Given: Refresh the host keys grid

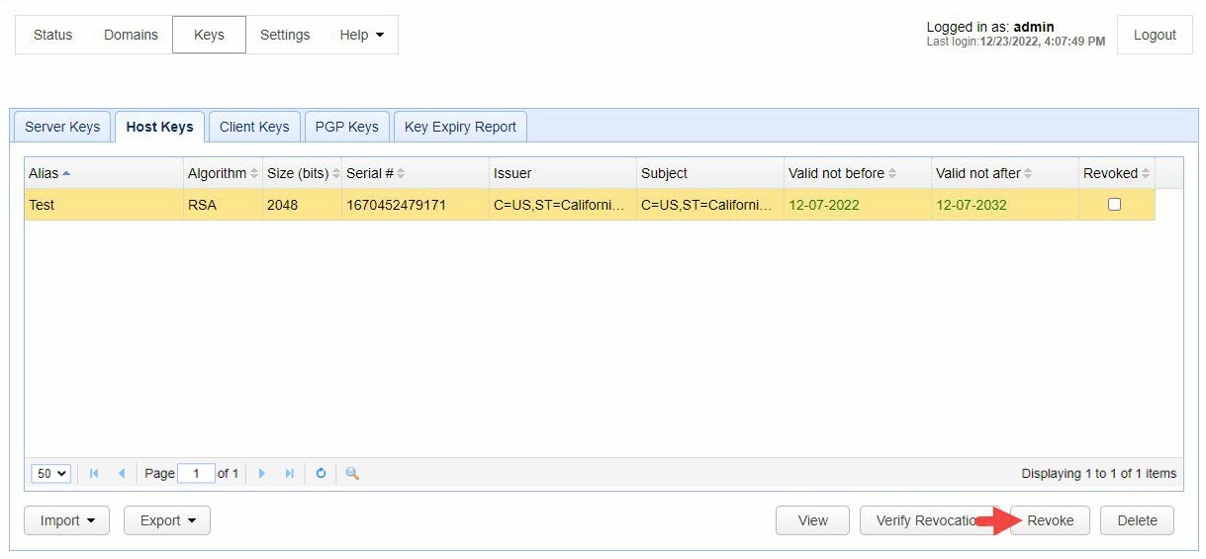Looking at the screenshot, I should click(x=321, y=474).
